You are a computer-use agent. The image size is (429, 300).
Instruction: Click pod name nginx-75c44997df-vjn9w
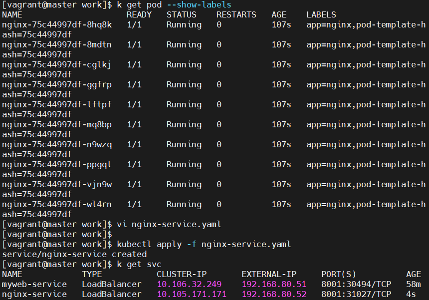[57, 185]
